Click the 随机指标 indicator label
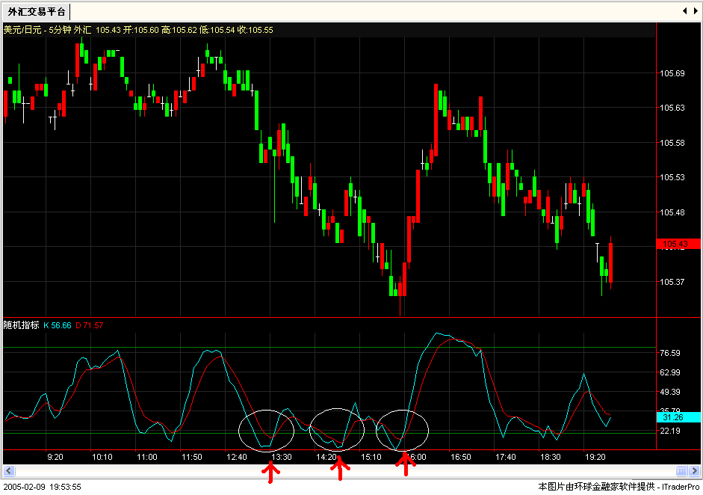703x495 pixels. (21, 325)
